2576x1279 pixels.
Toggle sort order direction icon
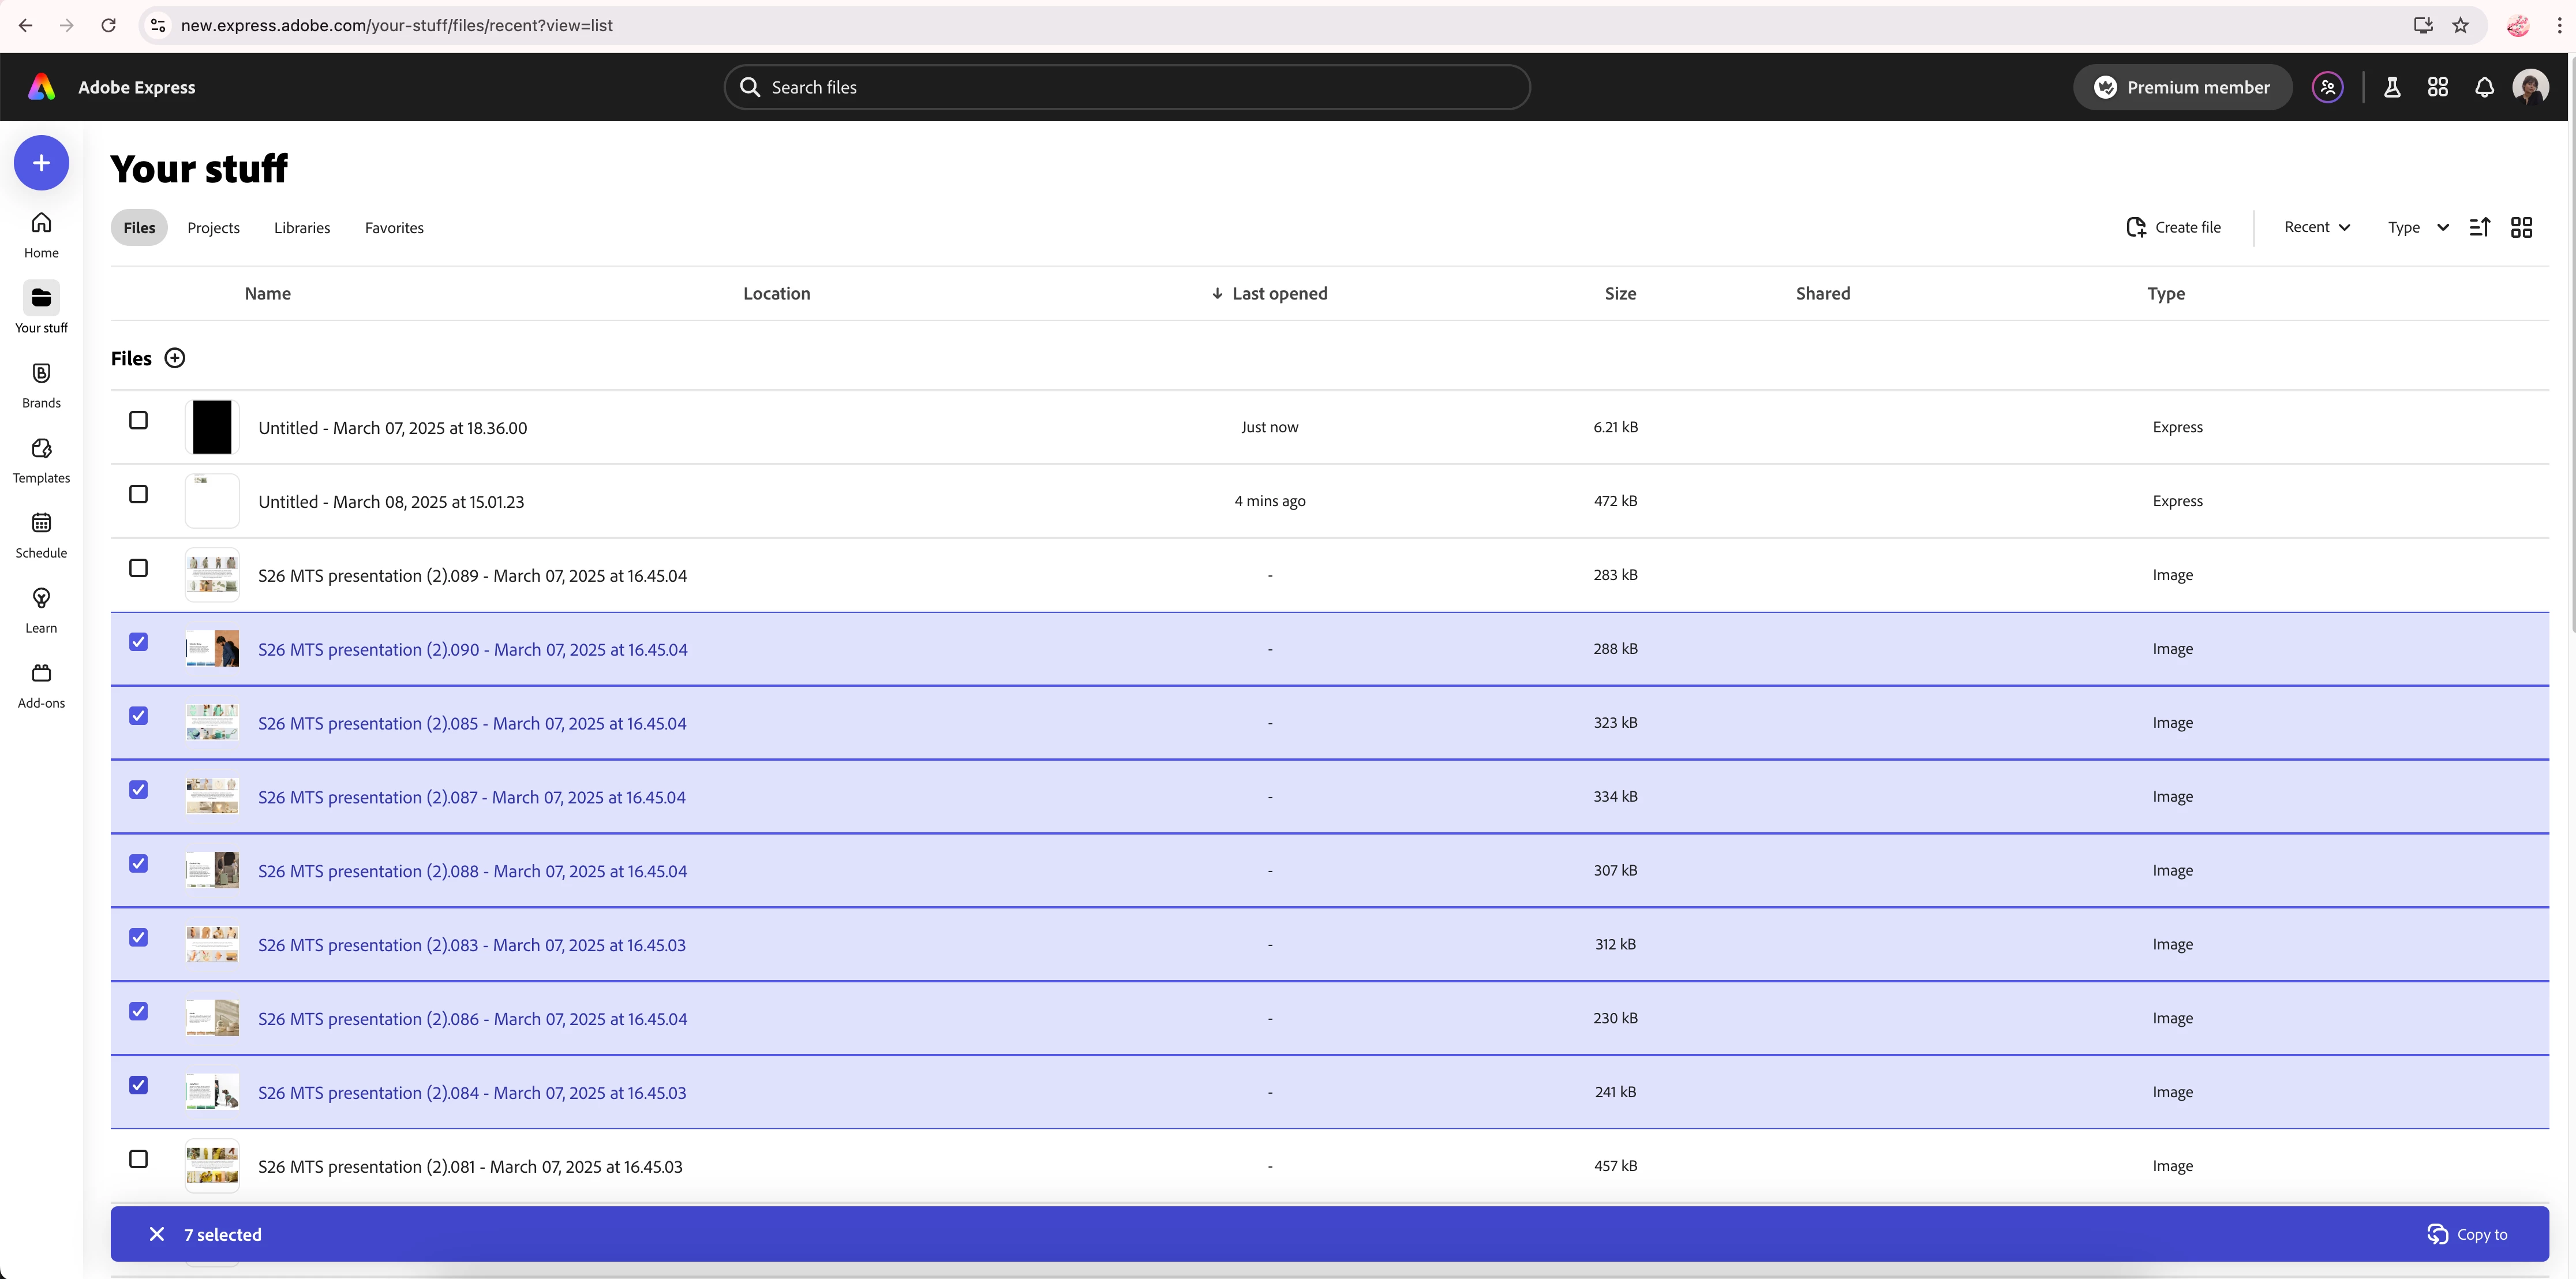click(x=2479, y=228)
